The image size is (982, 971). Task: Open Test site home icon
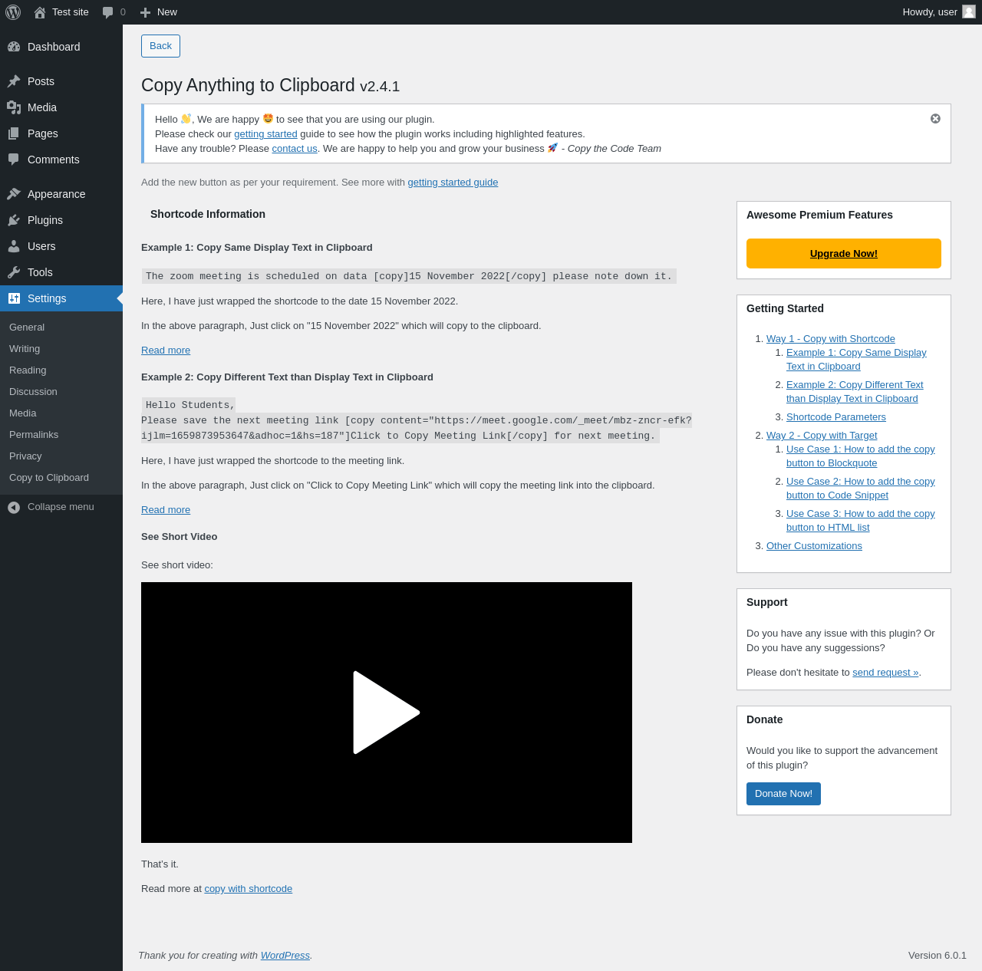click(x=40, y=12)
